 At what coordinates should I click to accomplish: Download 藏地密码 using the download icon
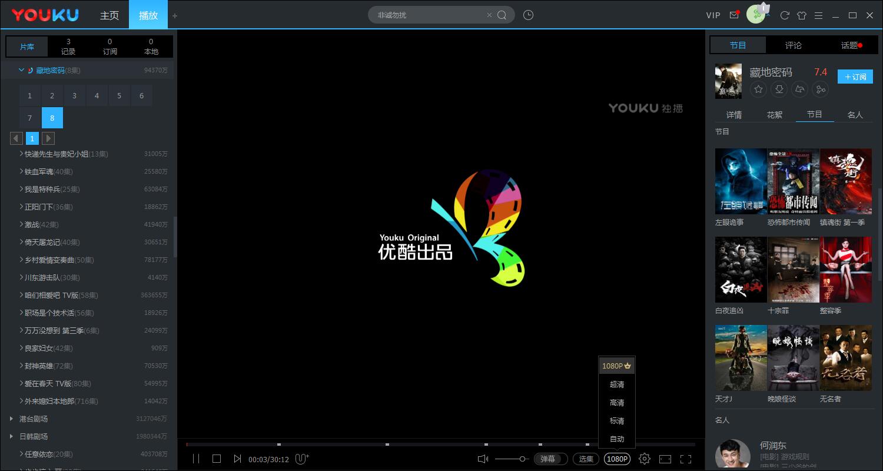click(x=779, y=89)
